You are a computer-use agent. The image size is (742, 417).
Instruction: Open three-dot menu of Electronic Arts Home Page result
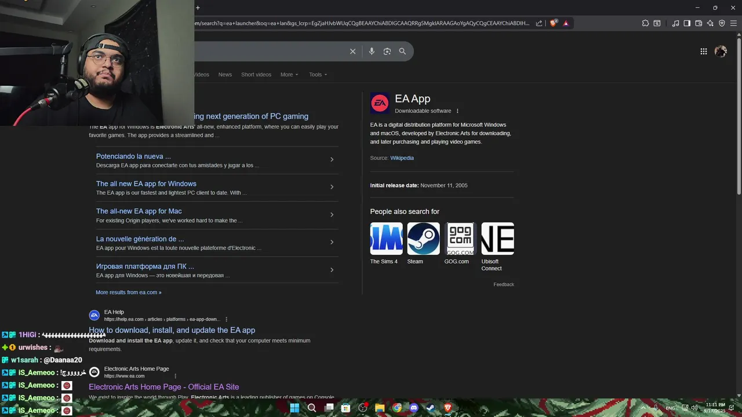176,376
